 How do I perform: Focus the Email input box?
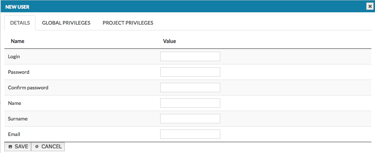click(x=190, y=134)
